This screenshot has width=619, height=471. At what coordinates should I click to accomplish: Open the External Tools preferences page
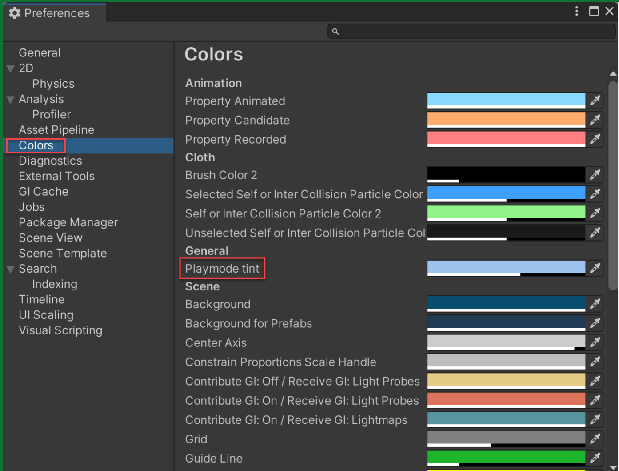[x=56, y=176]
